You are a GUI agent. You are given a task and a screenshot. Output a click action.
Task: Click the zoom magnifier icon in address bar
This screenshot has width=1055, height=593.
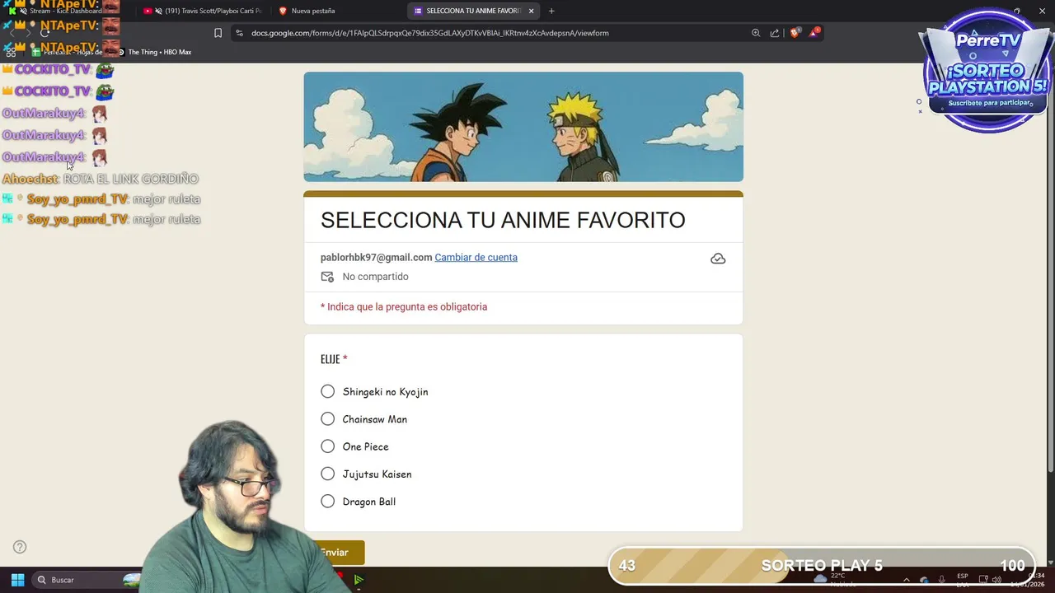point(756,33)
